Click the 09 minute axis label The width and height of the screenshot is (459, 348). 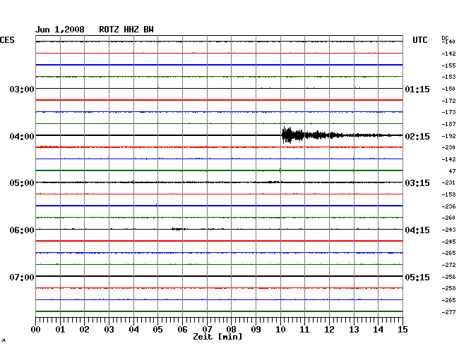tap(256, 329)
